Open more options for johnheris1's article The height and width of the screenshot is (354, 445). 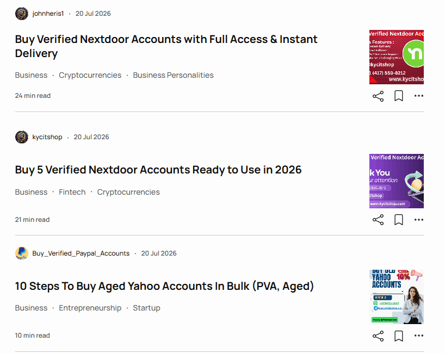pyautogui.click(x=419, y=96)
